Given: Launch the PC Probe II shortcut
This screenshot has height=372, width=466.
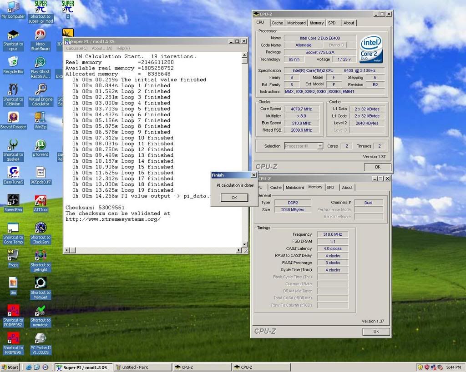Looking at the screenshot, I should (x=41, y=338).
